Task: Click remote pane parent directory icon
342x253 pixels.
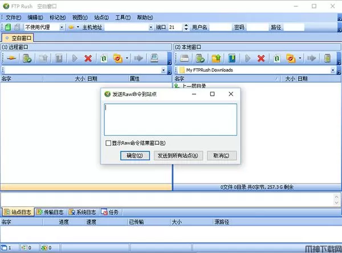Action: tap(43, 58)
